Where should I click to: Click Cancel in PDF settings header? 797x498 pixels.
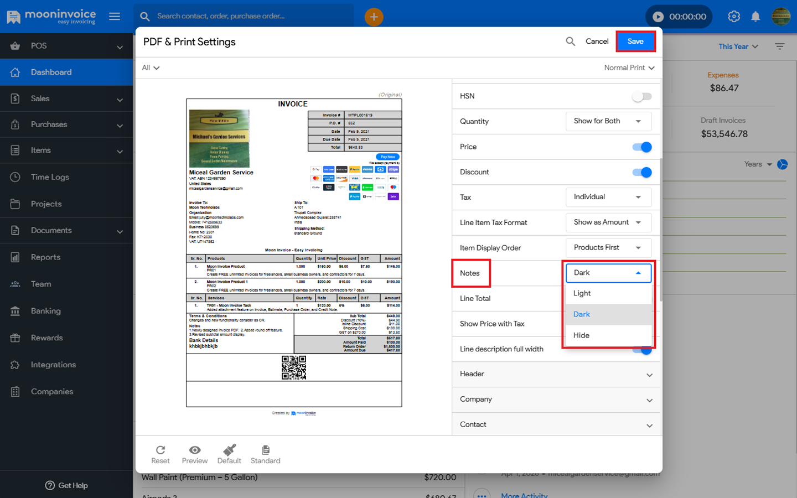point(597,41)
